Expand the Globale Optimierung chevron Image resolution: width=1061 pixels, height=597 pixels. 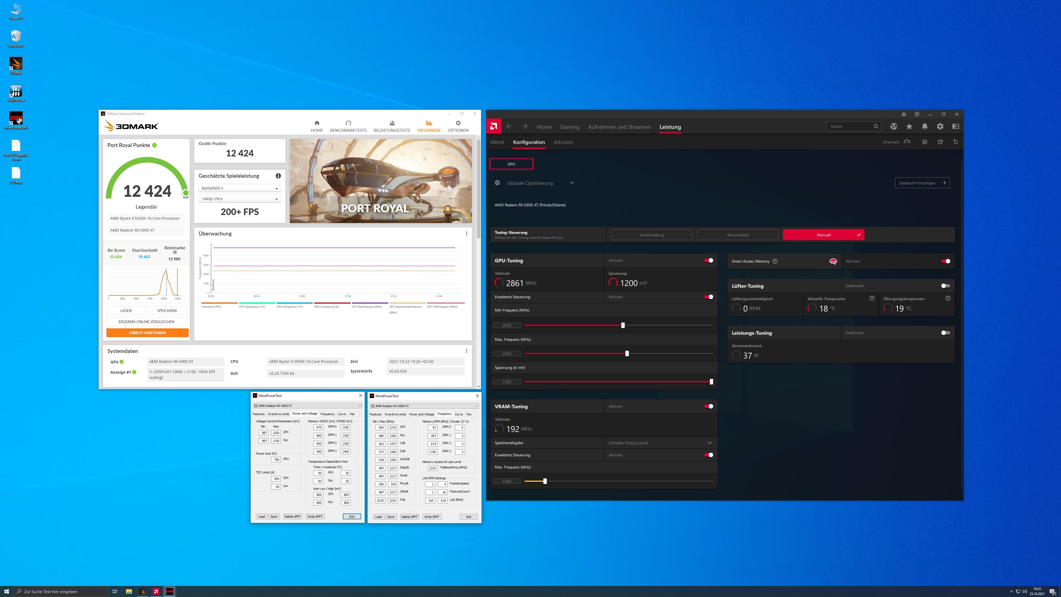pyautogui.click(x=572, y=183)
